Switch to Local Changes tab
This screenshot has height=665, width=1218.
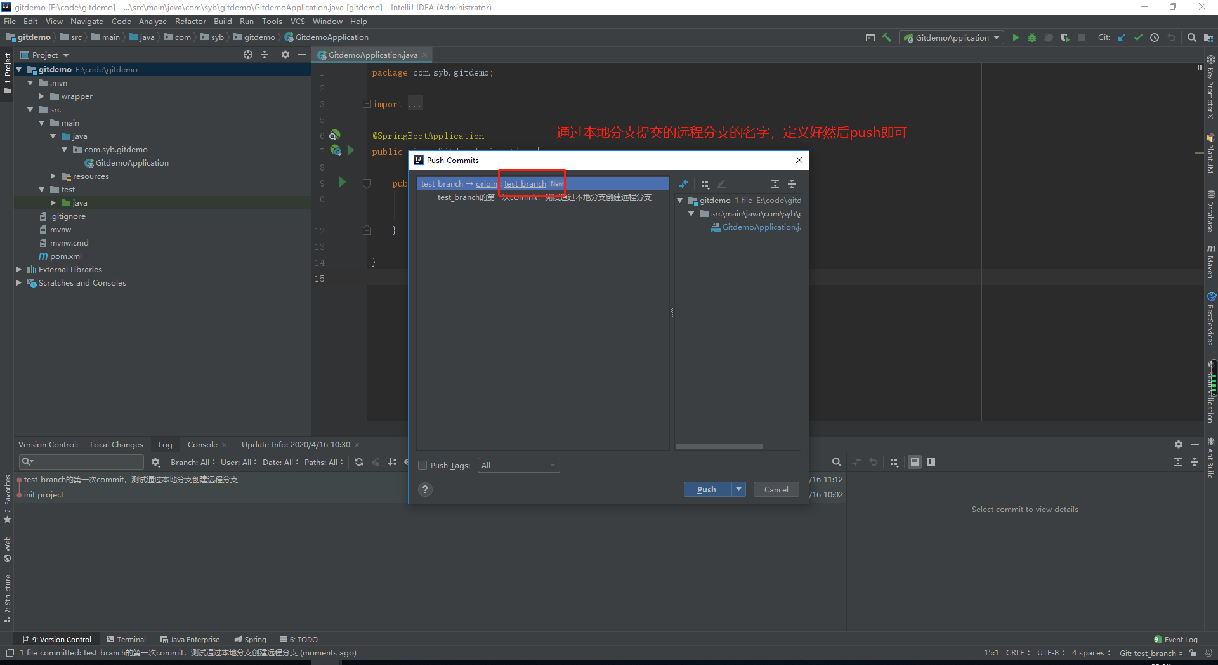coord(117,444)
